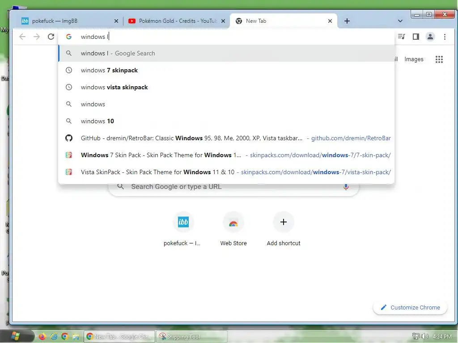The width and height of the screenshot is (458, 343).
Task: Open the GitHub dremin/RetroBar suggestion
Action: click(227, 138)
